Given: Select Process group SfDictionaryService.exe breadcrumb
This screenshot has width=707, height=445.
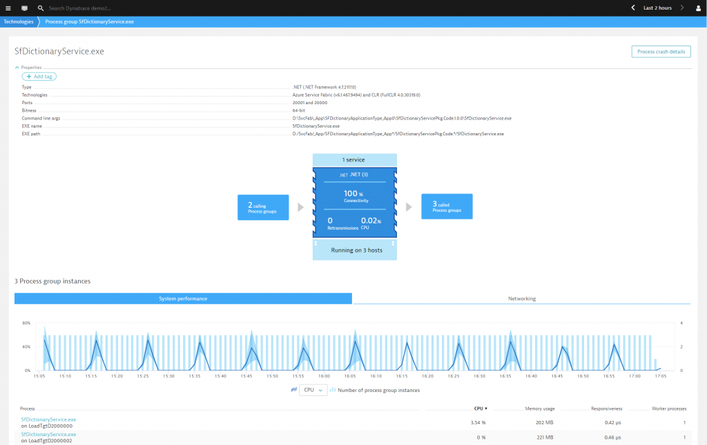Looking at the screenshot, I should (x=89, y=21).
